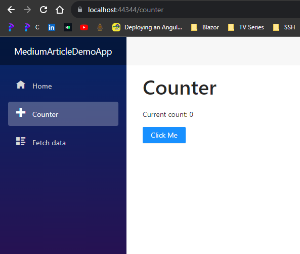Click the padlock site info icon

pos(80,10)
